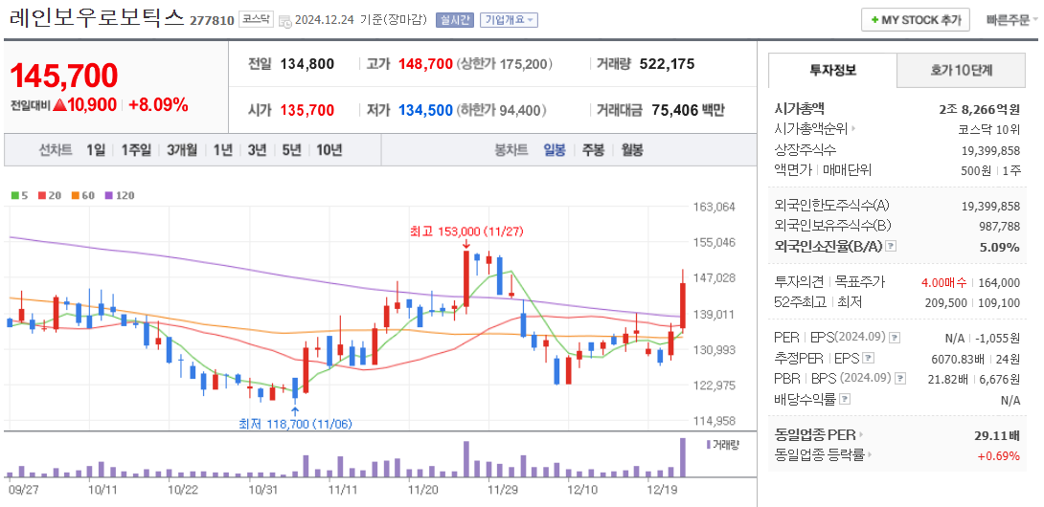Switch candle chart to 월봉

(632, 149)
